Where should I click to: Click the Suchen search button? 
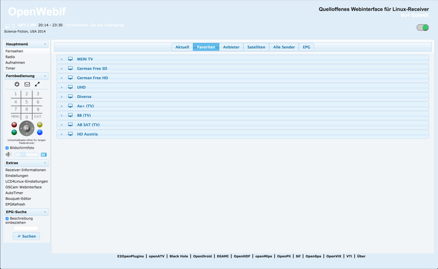[x=26, y=236]
